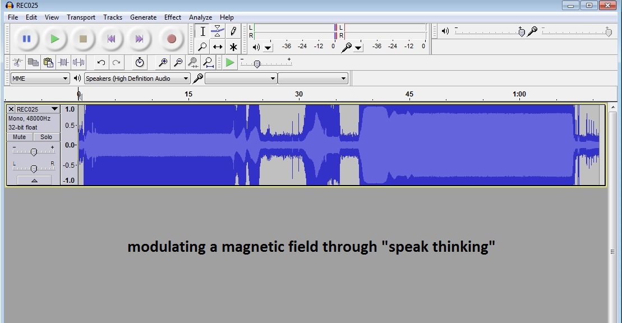Adjust the REC025 track gain slider
Image resolution: width=622 pixels, height=323 pixels.
34,151
